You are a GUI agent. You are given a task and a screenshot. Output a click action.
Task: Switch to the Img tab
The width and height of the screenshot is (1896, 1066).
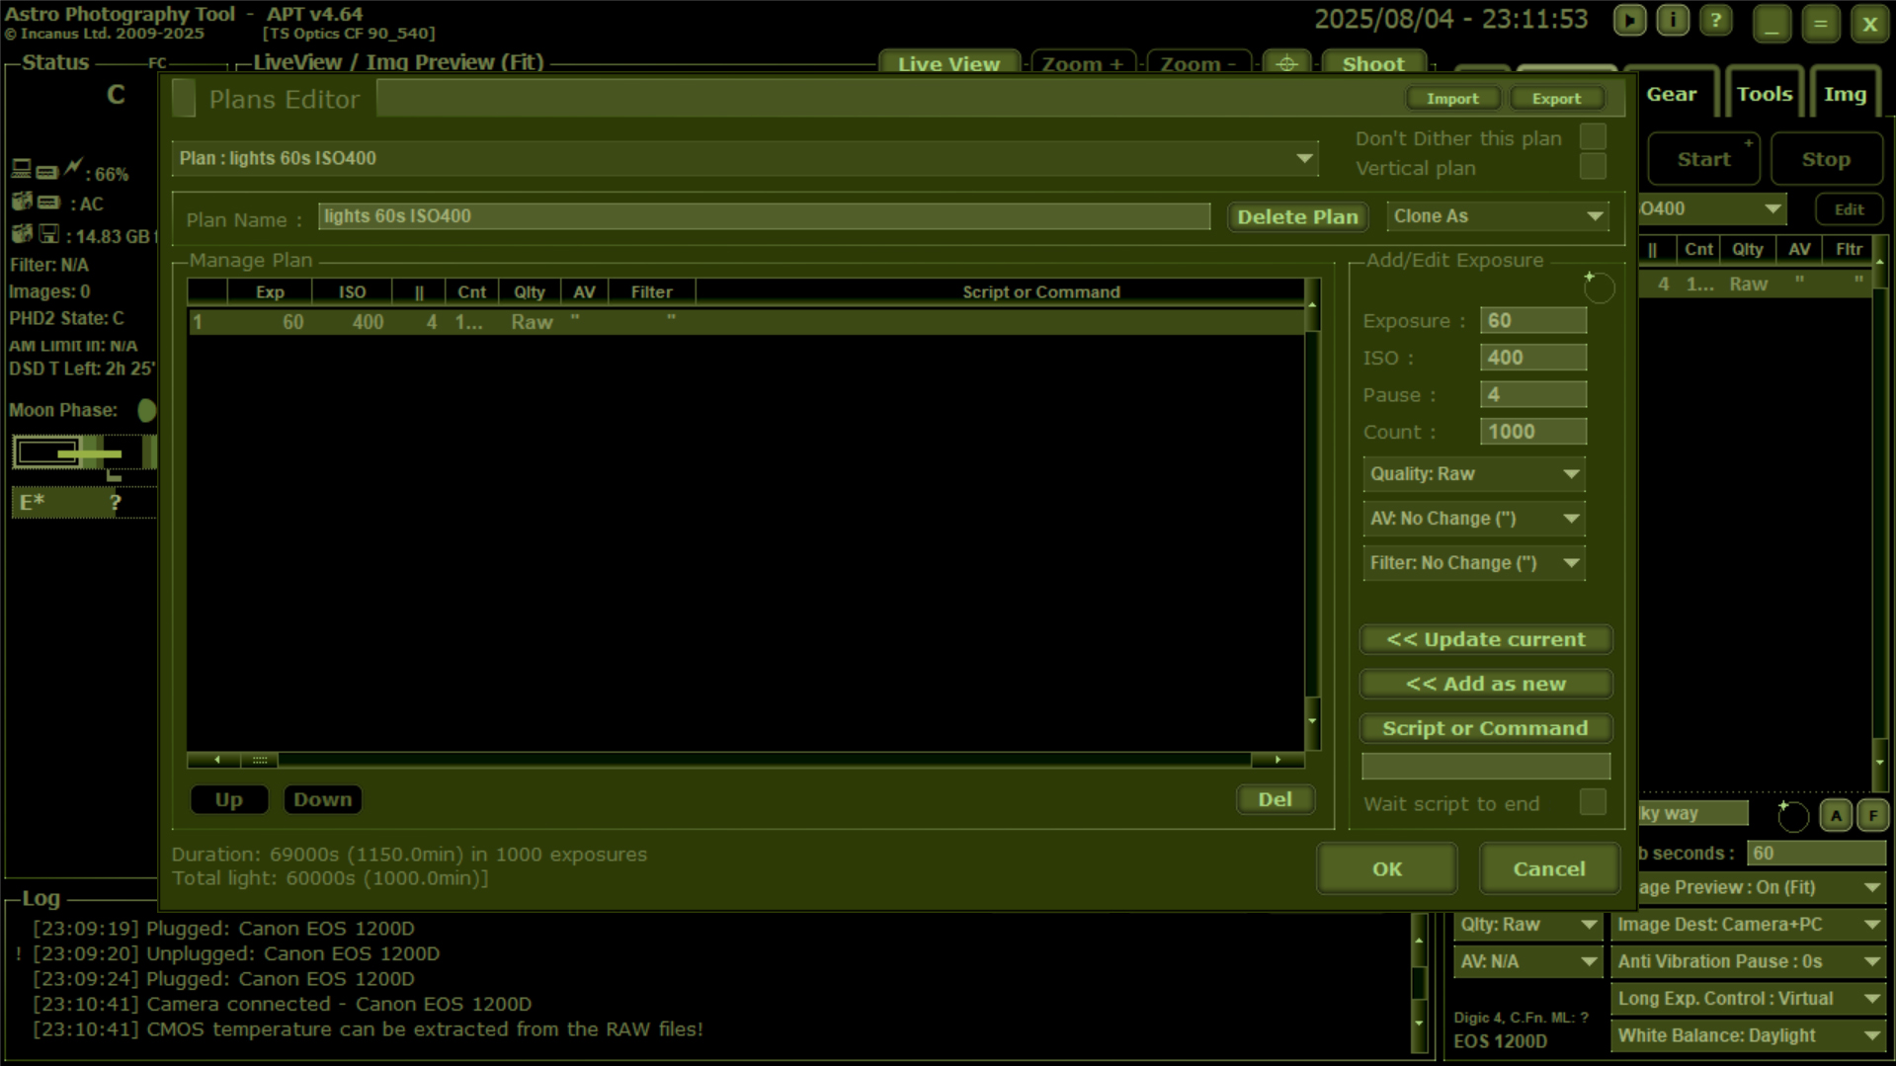pyautogui.click(x=1845, y=94)
